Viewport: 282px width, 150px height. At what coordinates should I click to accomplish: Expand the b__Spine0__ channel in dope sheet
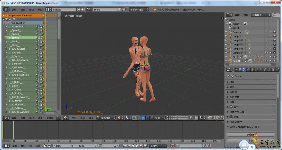pos(6,30)
